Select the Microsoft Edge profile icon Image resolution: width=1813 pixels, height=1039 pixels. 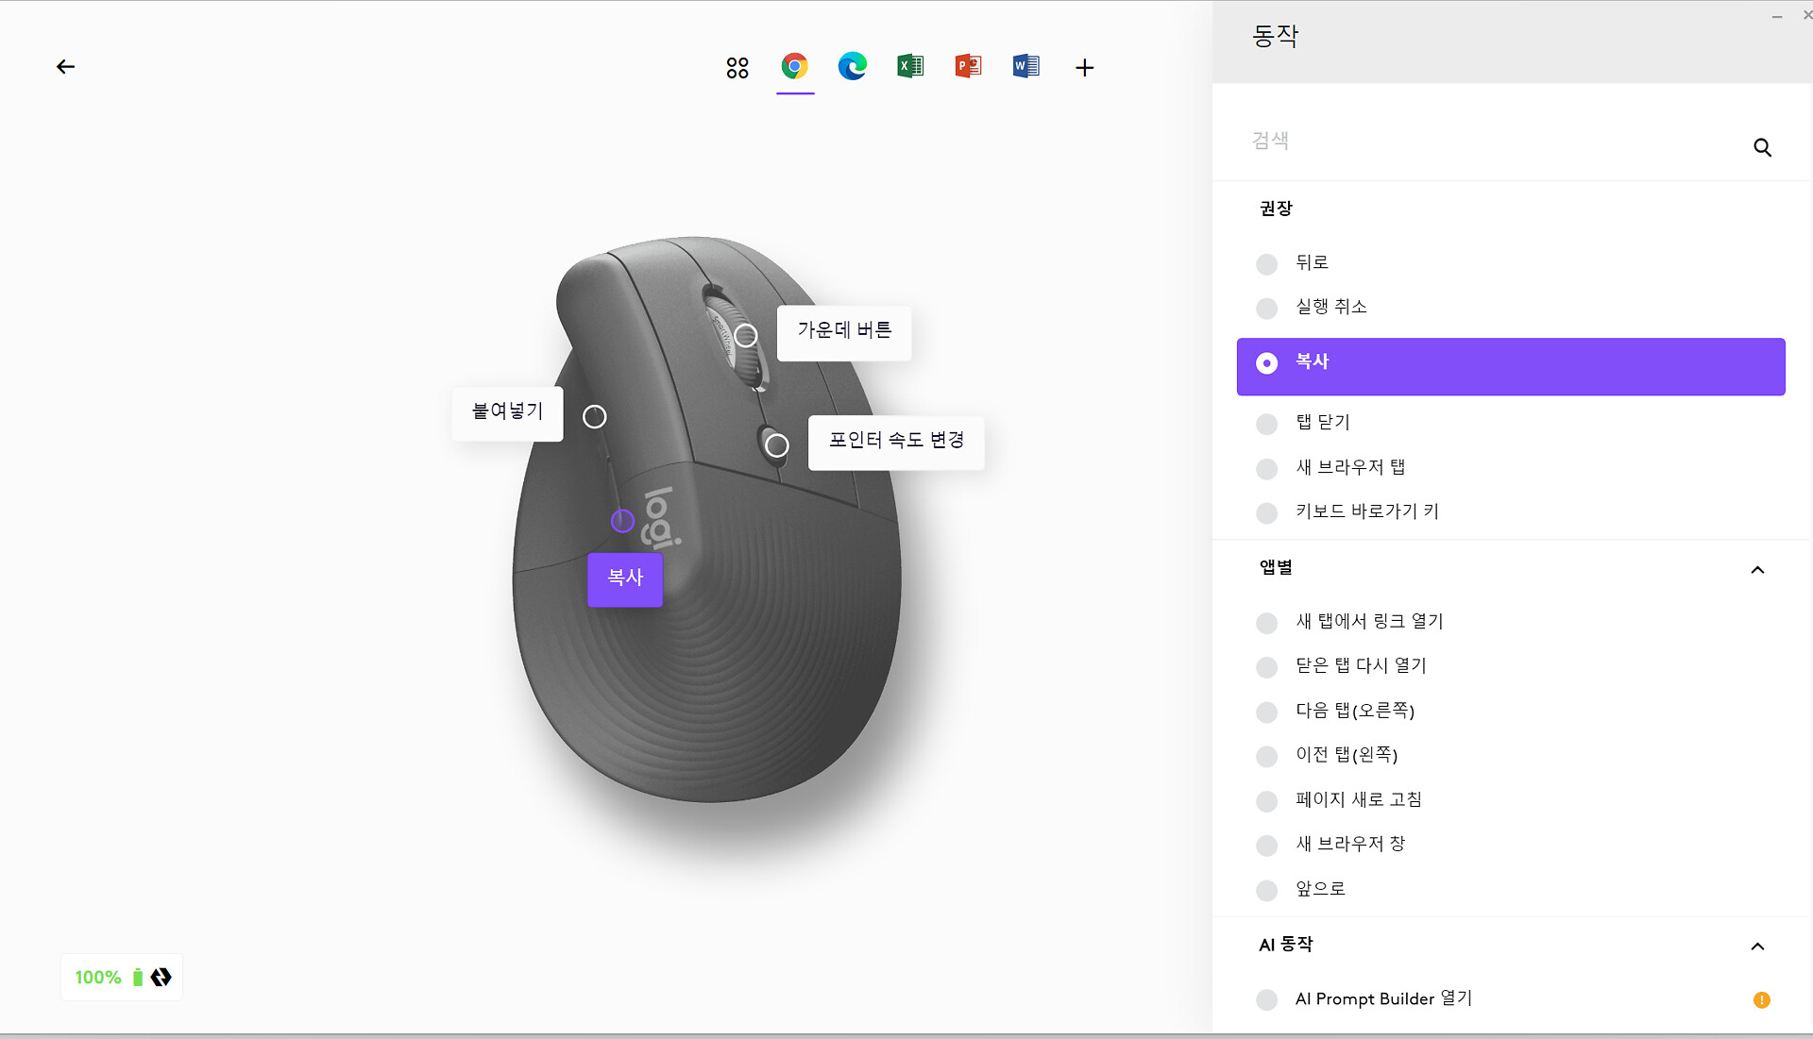853,66
